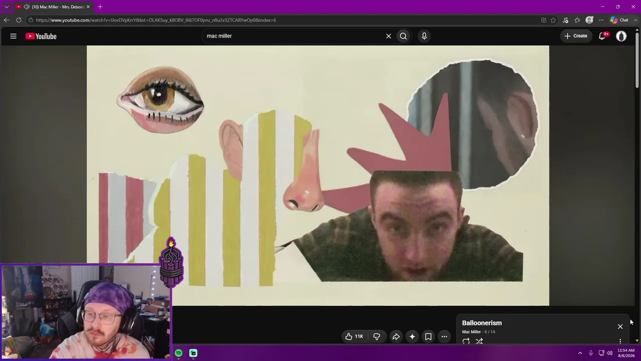
Task: Open the browser extensions icon
Action: click(x=565, y=20)
